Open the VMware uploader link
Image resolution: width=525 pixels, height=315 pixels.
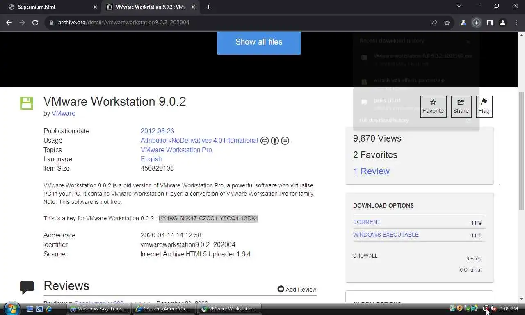tap(64, 113)
